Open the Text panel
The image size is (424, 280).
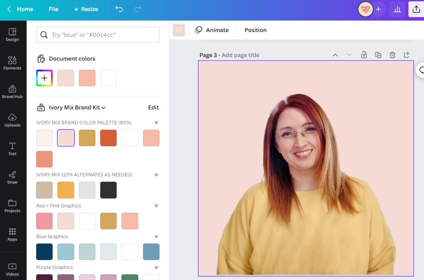12,148
